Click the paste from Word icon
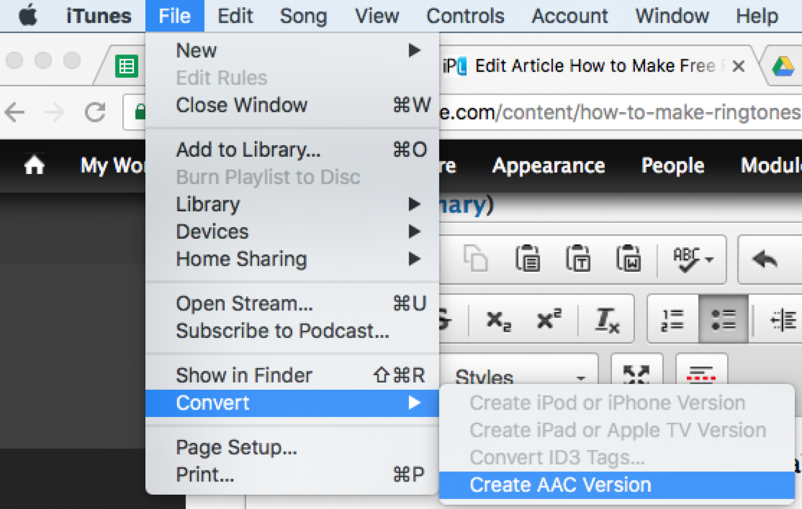Viewport: 802px width, 509px height. coord(628,259)
